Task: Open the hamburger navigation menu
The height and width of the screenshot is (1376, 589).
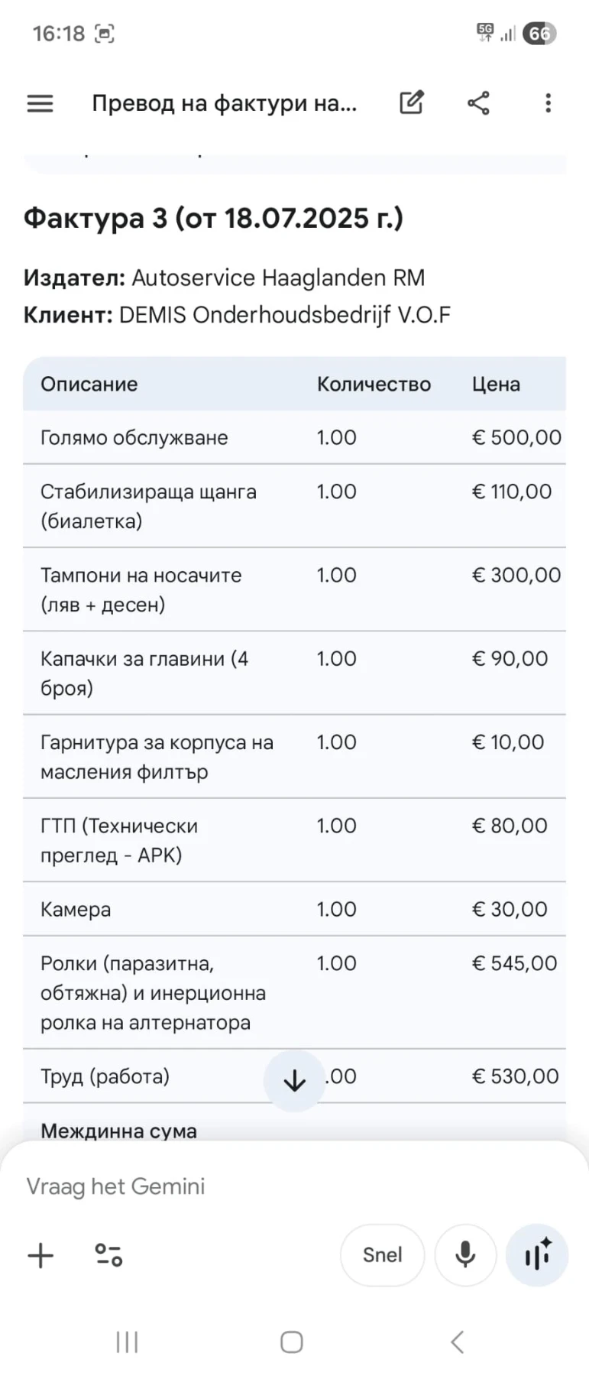Action: (40, 103)
